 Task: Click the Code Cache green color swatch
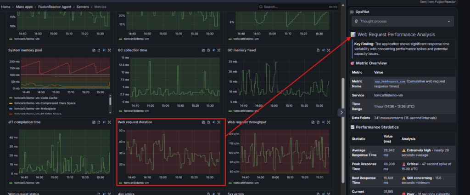point(11,98)
